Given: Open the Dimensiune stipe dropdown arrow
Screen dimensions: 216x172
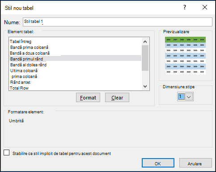Looking at the screenshot, I should [189, 97].
